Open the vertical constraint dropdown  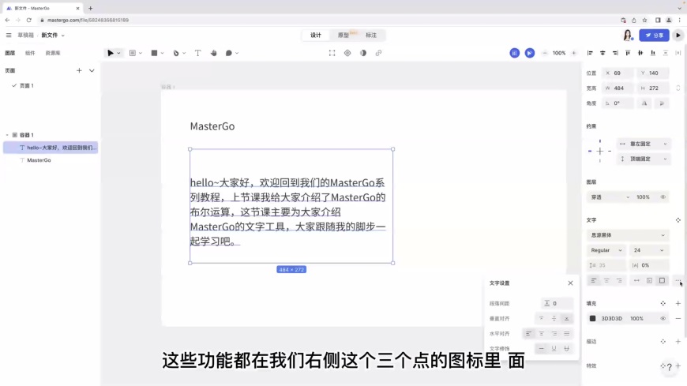[644, 159]
